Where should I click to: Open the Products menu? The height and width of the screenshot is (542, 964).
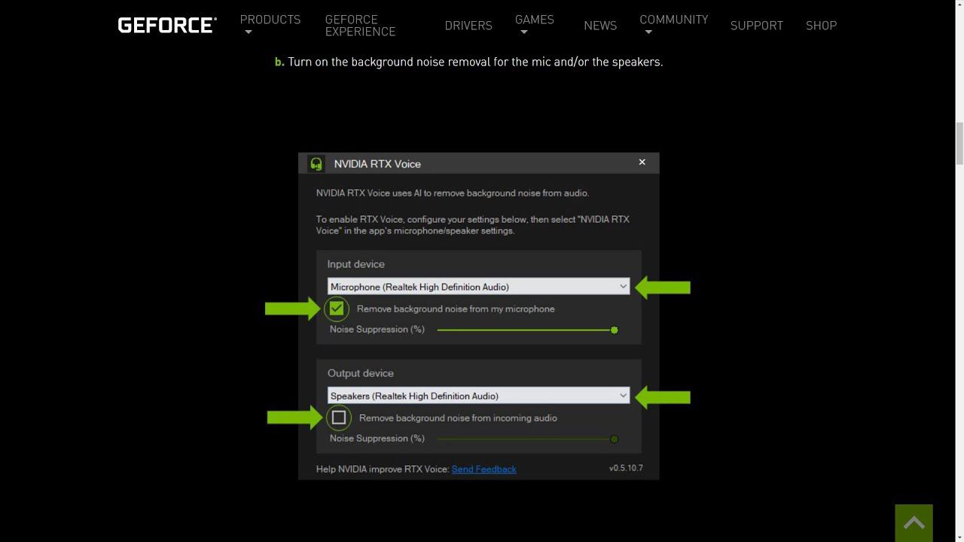270,20
